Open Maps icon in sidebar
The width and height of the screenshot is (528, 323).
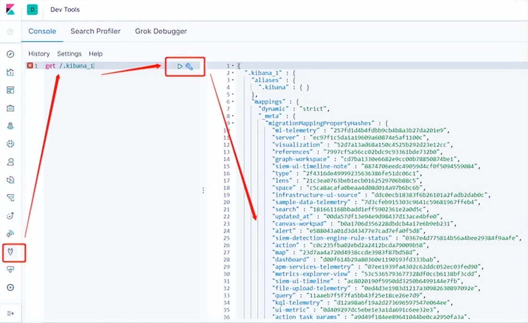pos(11,126)
